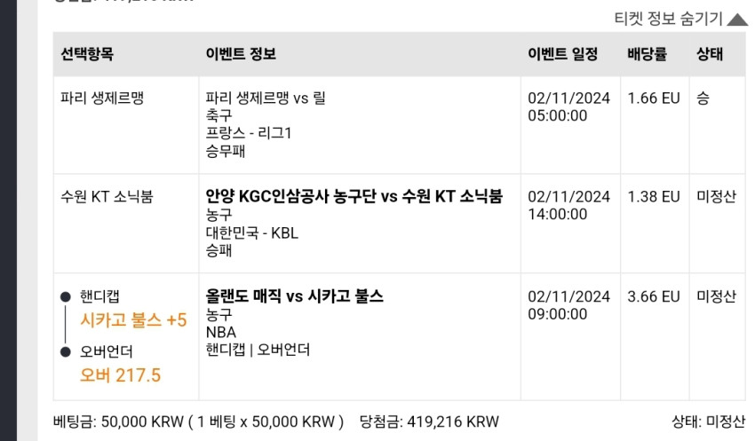Click the bullet dot beside 핸디캡

(66, 296)
